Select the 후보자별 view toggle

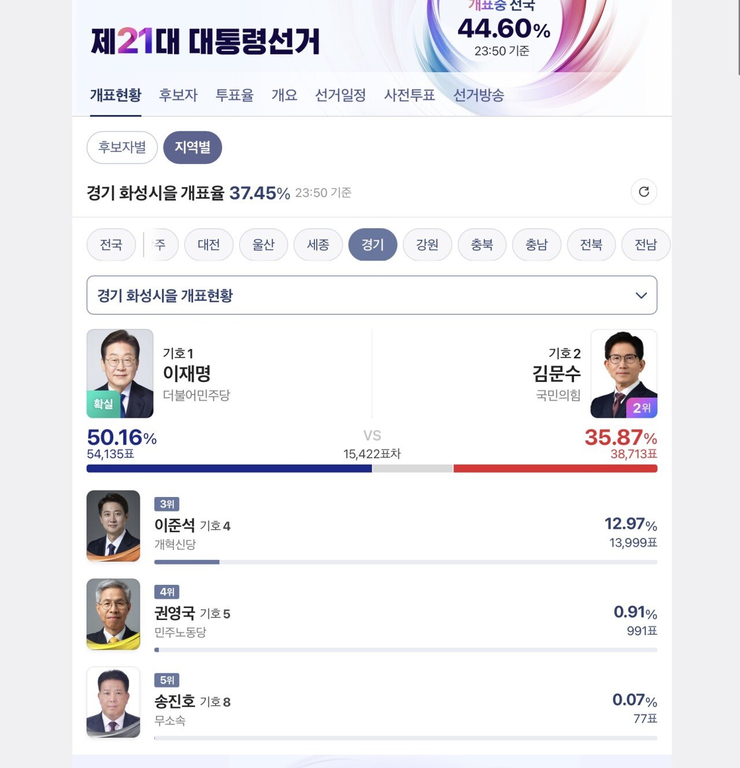coord(122,147)
